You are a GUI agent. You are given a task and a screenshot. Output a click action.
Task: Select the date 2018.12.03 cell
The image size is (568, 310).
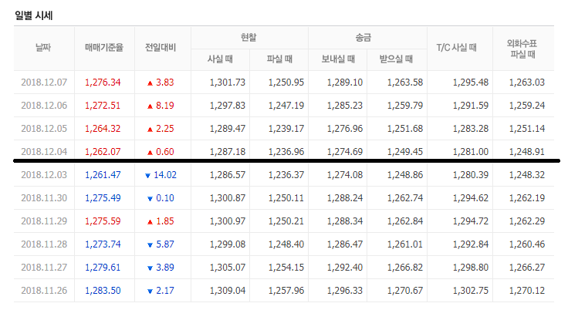pyautogui.click(x=44, y=175)
